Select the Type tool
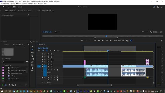 tap(32, 71)
